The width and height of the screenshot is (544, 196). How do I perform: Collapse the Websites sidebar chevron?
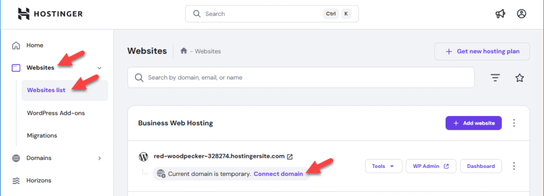[99, 68]
